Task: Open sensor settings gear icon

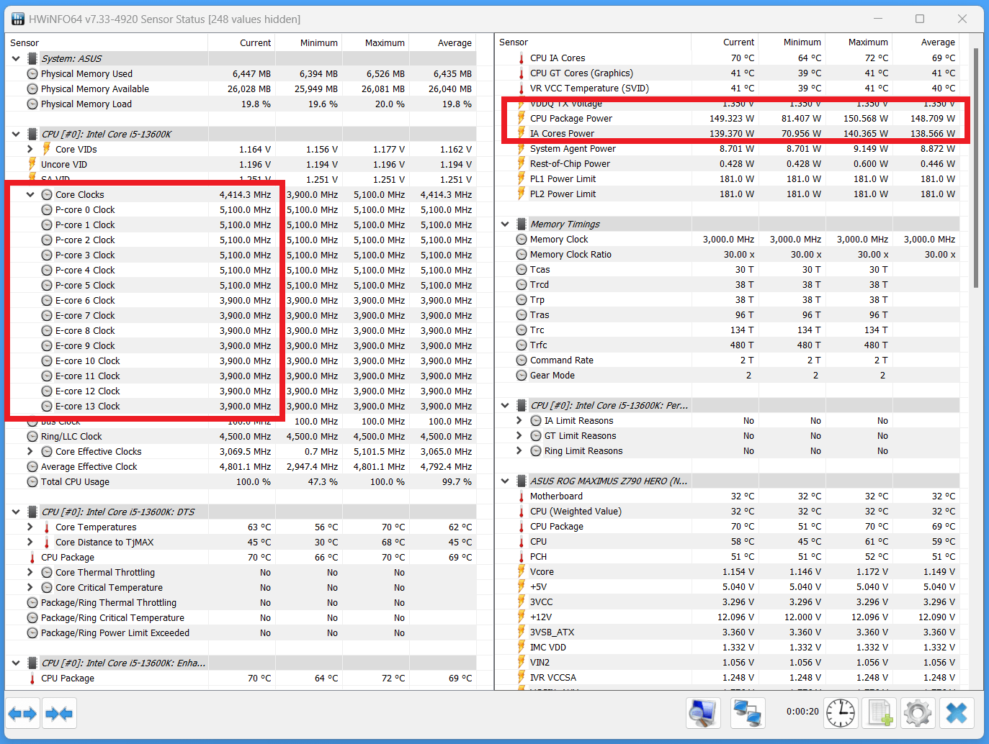Action: pyautogui.click(x=918, y=714)
